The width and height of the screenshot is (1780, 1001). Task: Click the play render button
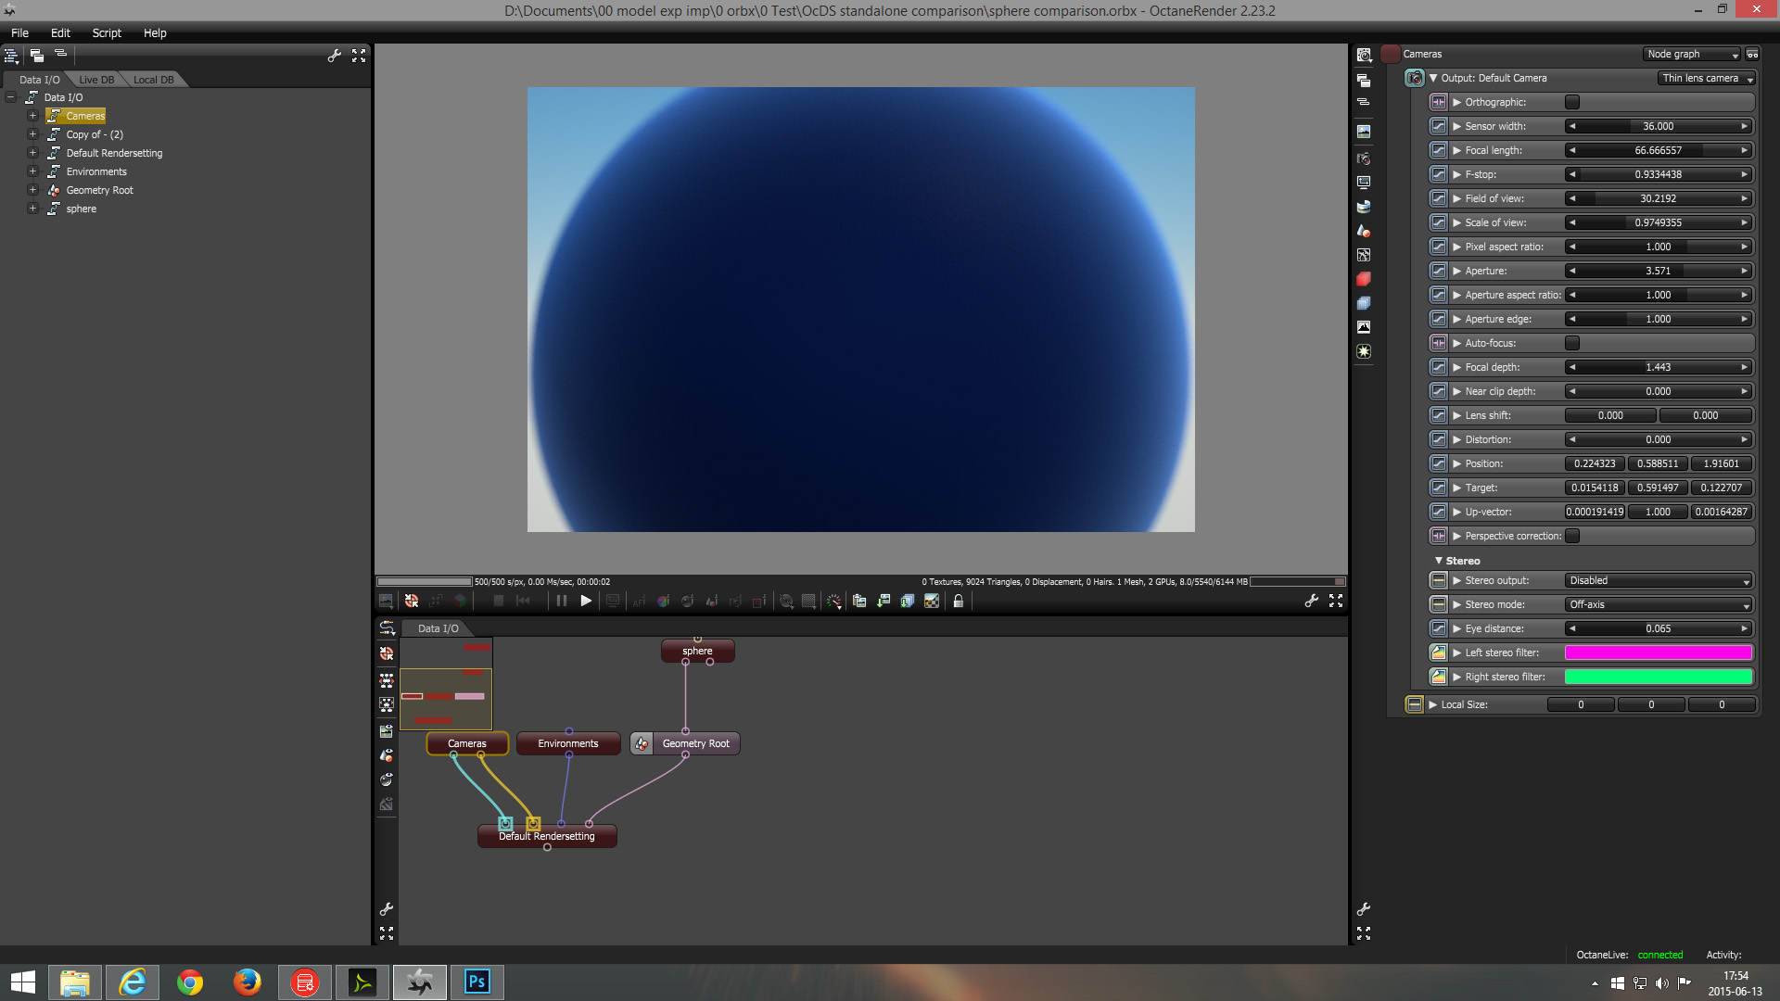tap(586, 602)
